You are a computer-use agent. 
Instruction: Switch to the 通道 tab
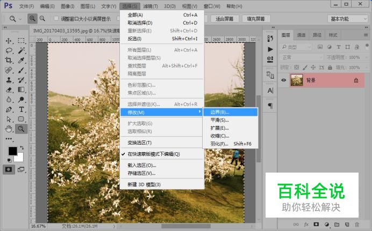point(301,35)
